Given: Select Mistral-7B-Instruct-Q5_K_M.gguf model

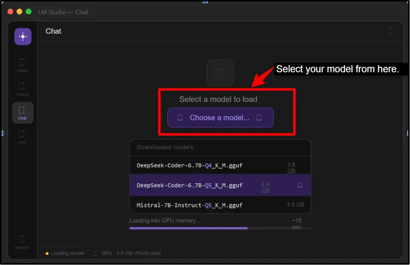Looking at the screenshot, I should coord(220,205).
